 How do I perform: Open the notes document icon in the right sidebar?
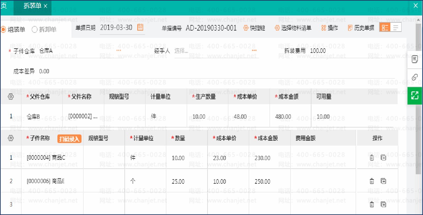pos(415,60)
